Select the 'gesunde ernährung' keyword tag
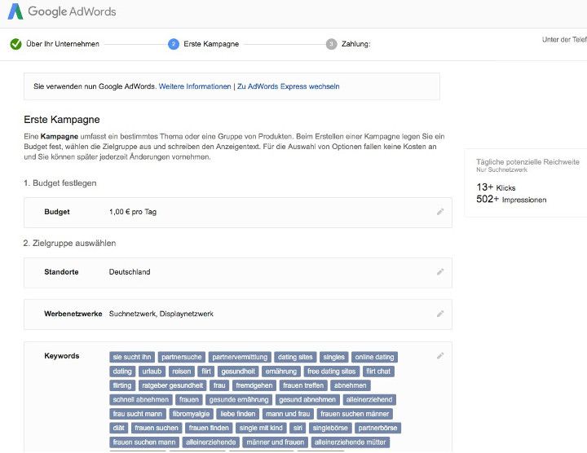 239,399
